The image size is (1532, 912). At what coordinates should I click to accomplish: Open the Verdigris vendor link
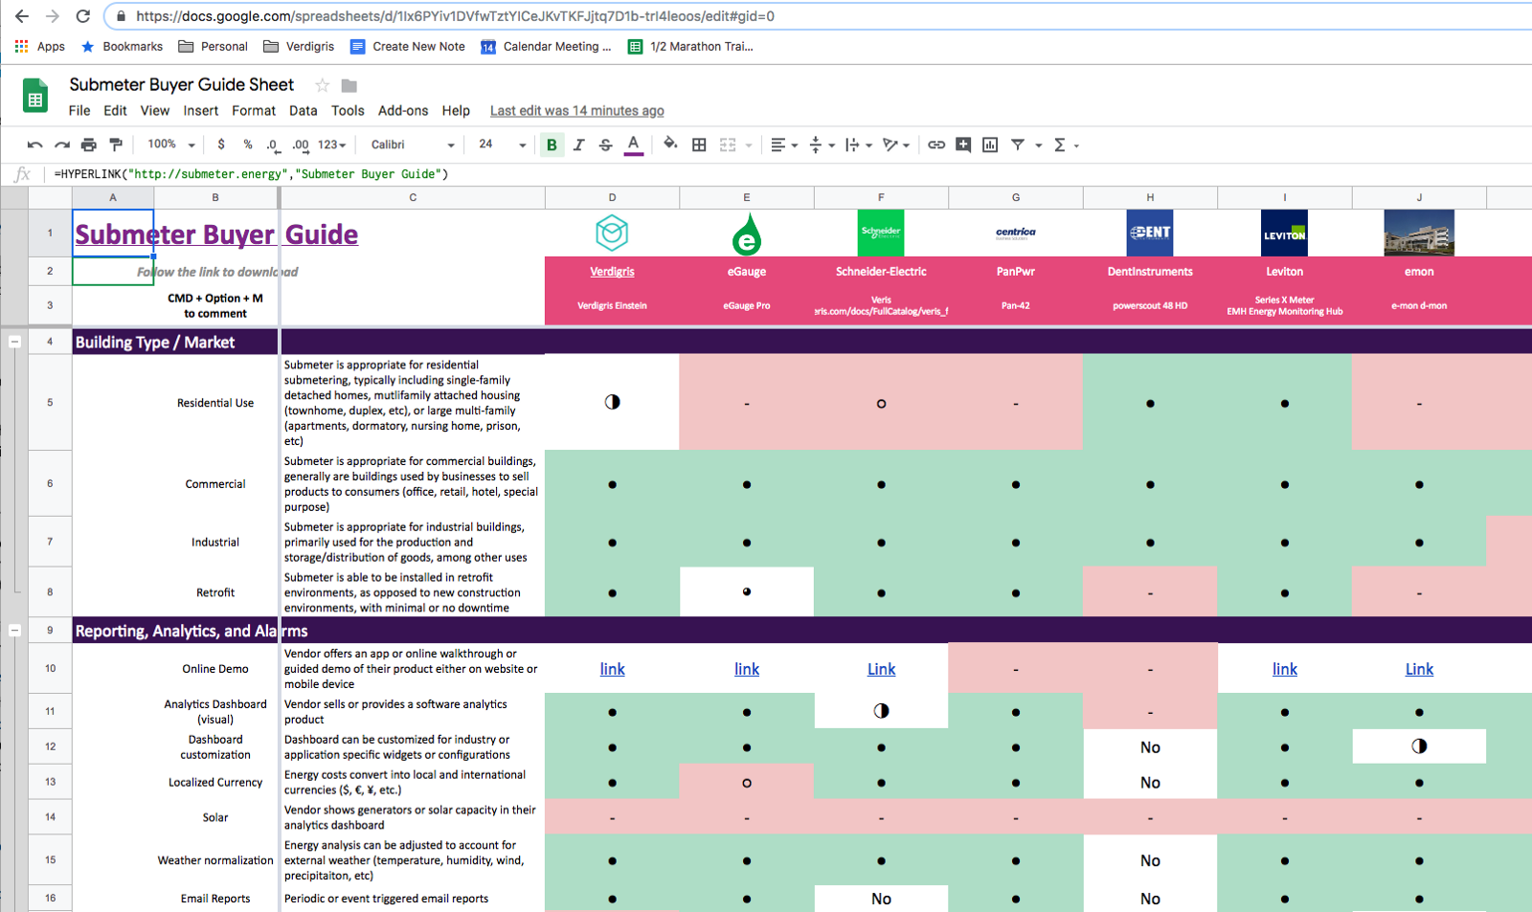coord(612,272)
